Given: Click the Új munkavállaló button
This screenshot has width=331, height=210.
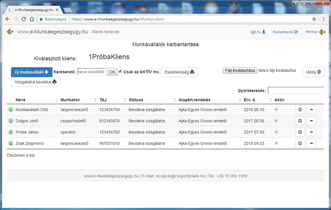Looking at the screenshot, I should tap(31, 72).
